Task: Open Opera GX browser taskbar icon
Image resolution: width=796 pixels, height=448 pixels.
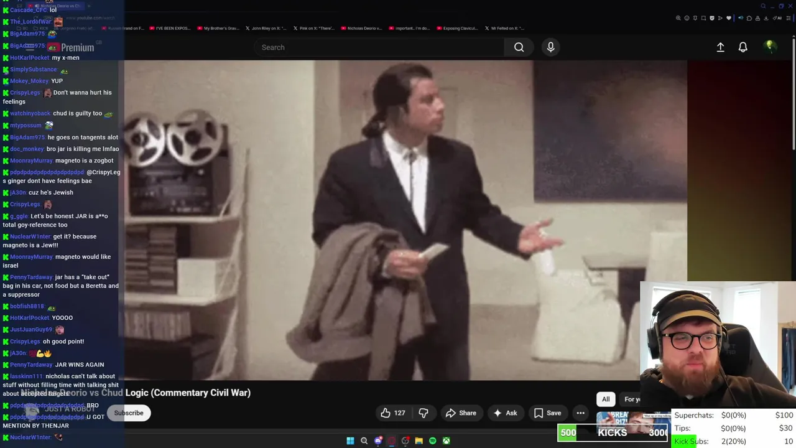Action: pyautogui.click(x=391, y=441)
